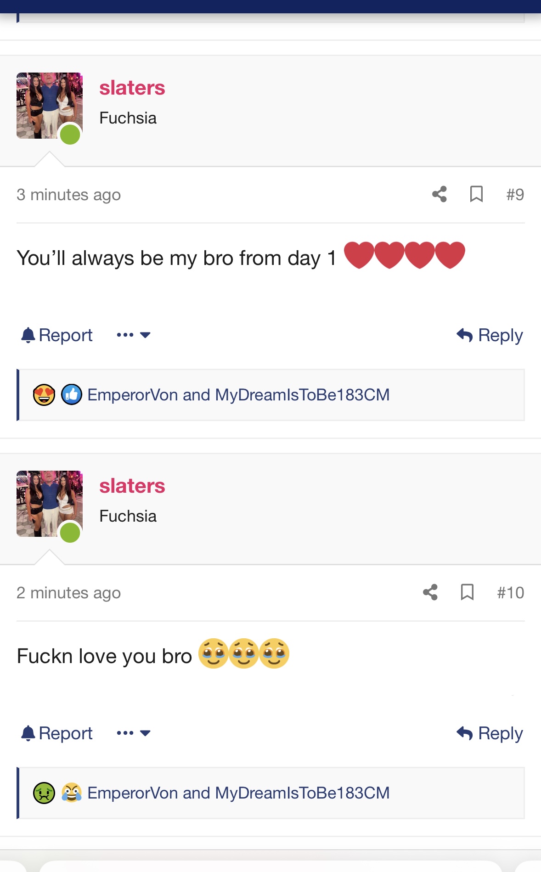Viewport: 541px width, 872px height.
Task: Share post #10 via share icon
Action: pyautogui.click(x=430, y=592)
